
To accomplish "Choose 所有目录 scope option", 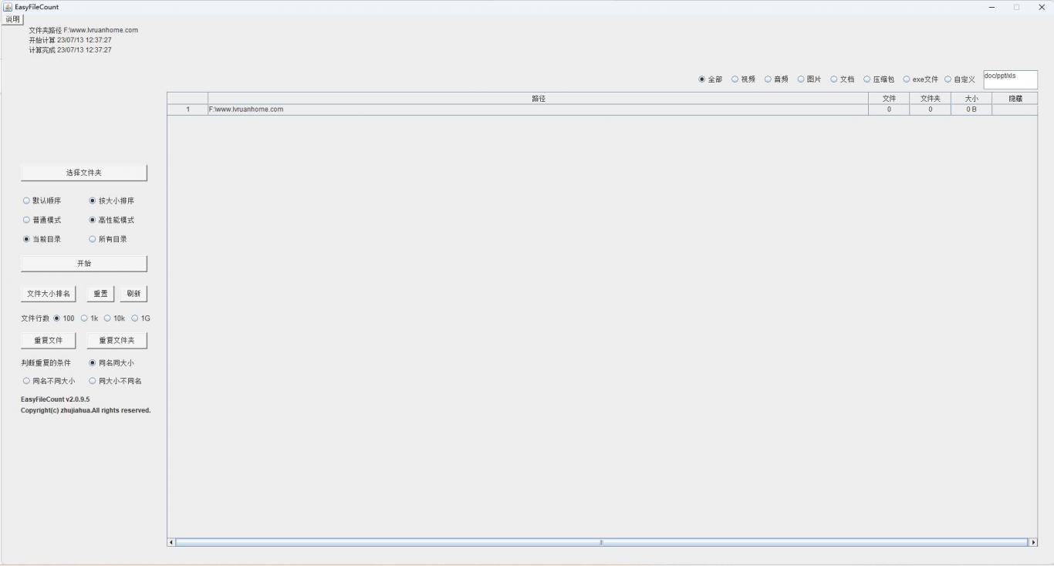I will (93, 239).
